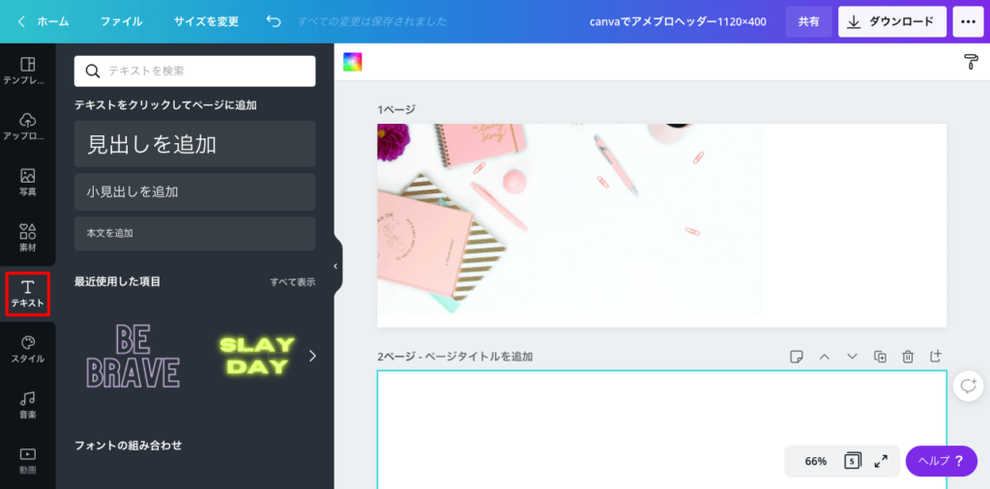Click the undo arrow icon
Screen dimensions: 990x489
click(274, 21)
